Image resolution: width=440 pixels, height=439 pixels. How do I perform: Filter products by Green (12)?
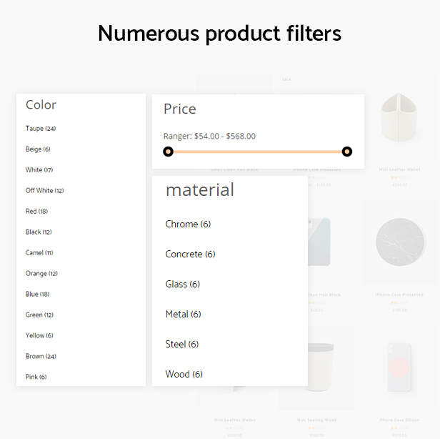[39, 315]
